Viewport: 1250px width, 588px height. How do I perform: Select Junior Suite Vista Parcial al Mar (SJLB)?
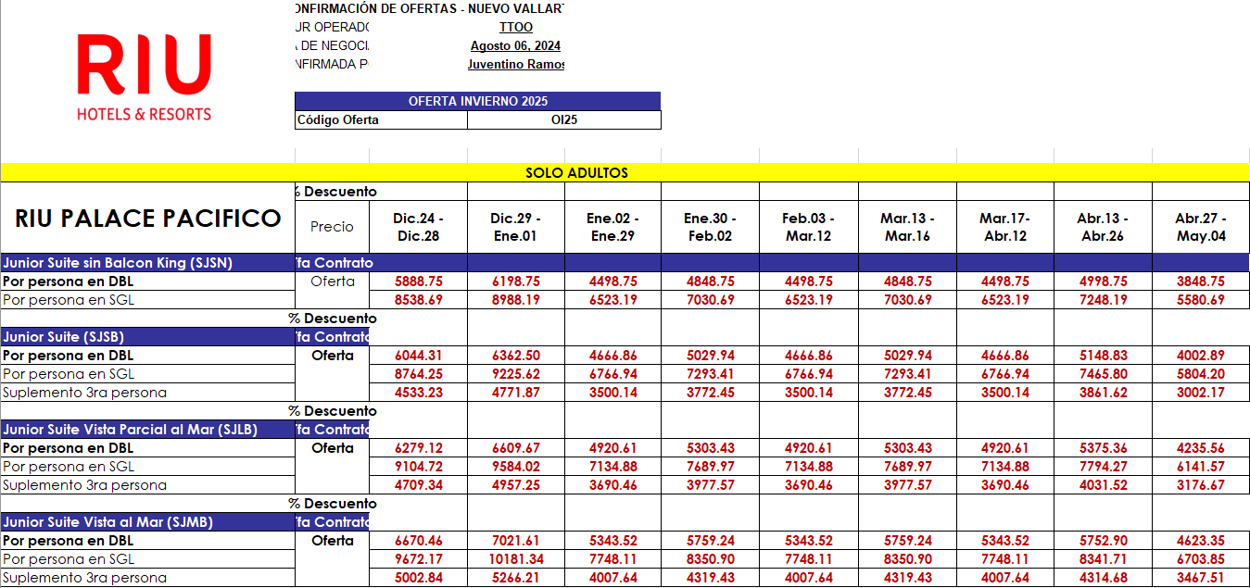coord(147,430)
